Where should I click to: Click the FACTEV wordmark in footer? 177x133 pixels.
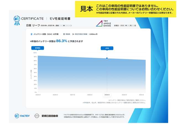pyautogui.click(x=25, y=116)
